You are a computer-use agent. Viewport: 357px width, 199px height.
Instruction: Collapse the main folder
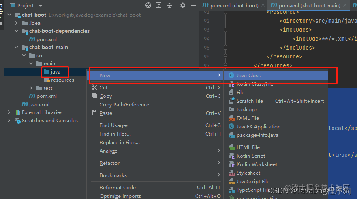pyautogui.click(x=31, y=64)
